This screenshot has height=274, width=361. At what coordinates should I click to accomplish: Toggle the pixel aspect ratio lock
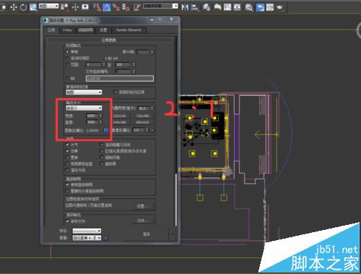152,130
